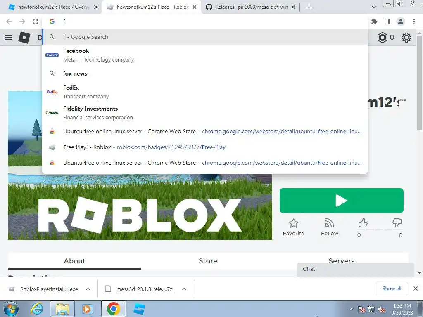
Task: Open the Chat panel
Action: click(356, 269)
